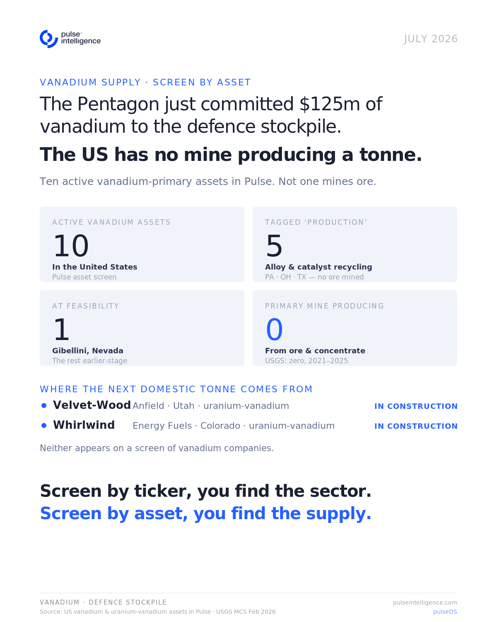Click the Velvet-Wood asset name

click(x=92, y=406)
